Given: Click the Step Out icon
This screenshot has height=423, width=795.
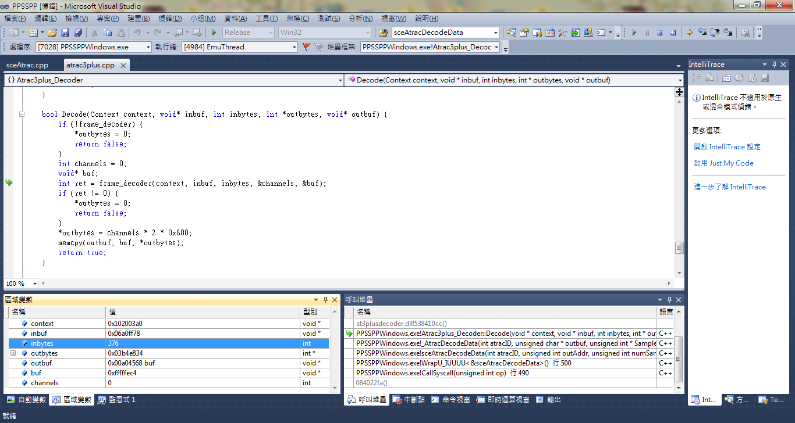Looking at the screenshot, I should coord(728,33).
